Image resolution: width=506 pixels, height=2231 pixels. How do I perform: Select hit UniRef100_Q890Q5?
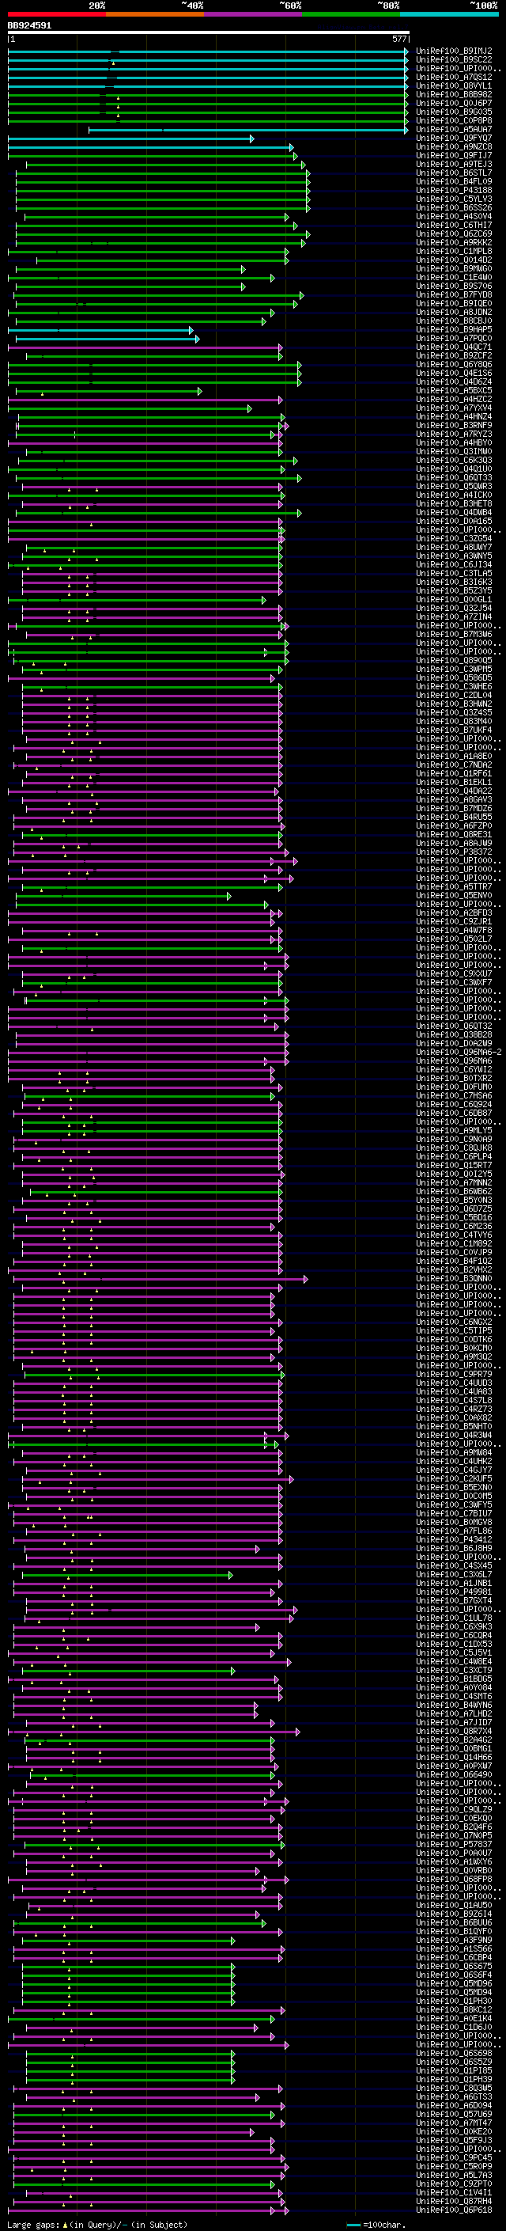pos(454,660)
